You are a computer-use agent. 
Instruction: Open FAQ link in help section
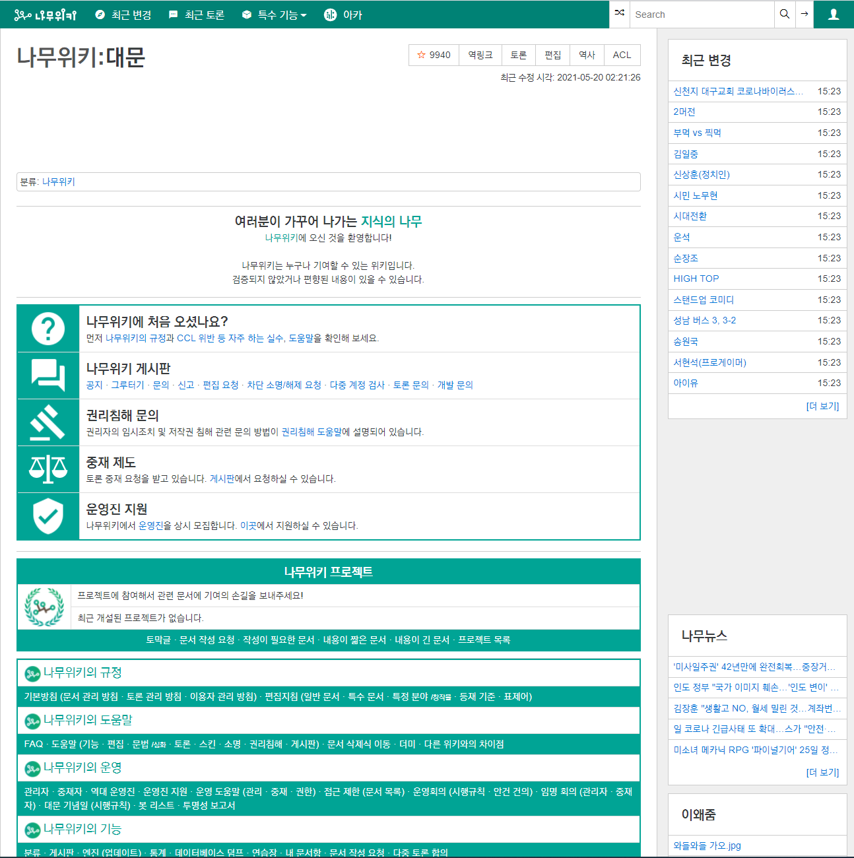pyautogui.click(x=34, y=744)
